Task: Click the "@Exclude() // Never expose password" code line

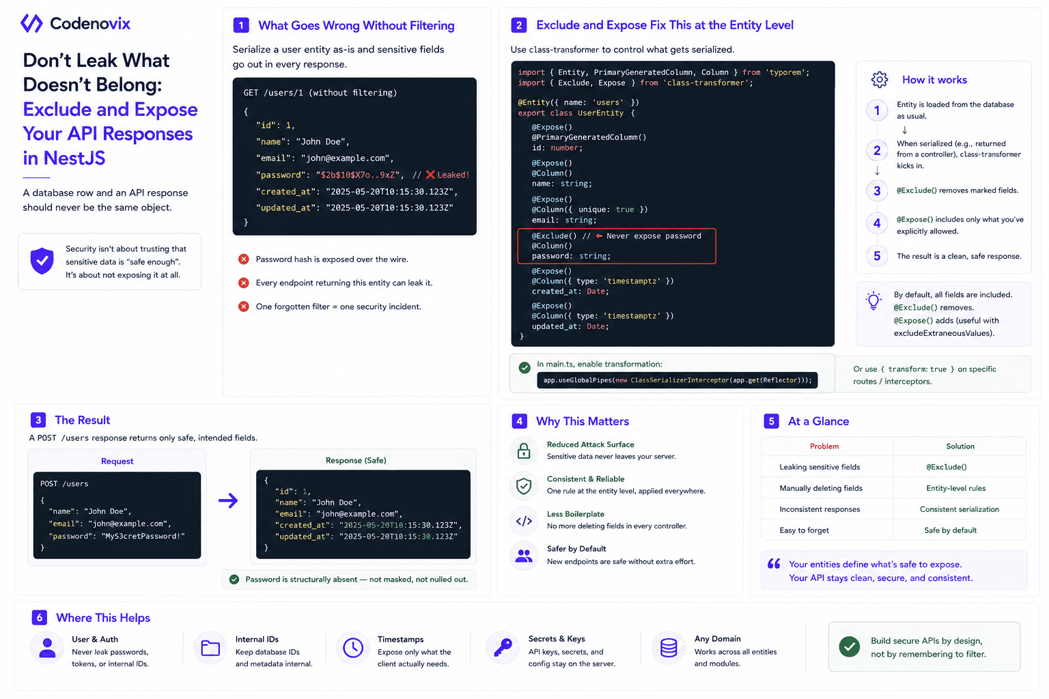Action: click(x=617, y=236)
